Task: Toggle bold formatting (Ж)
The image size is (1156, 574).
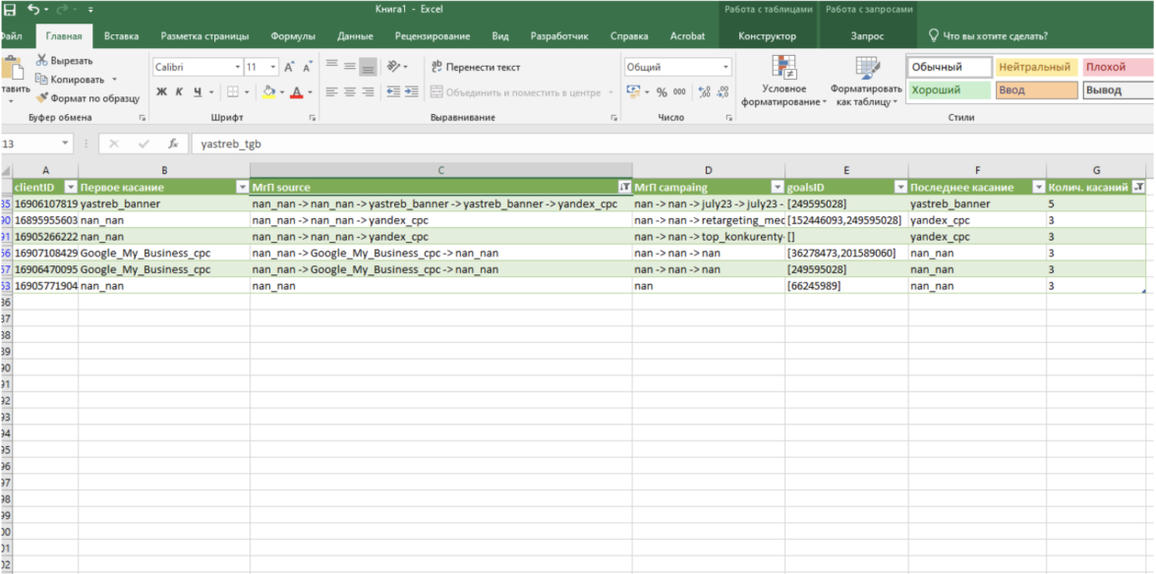Action: click(161, 92)
